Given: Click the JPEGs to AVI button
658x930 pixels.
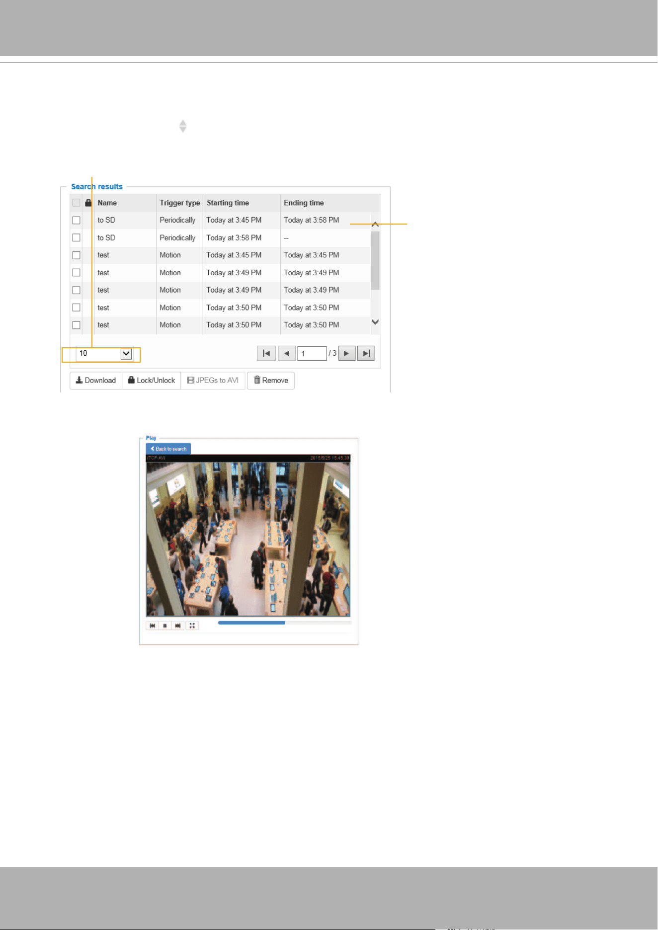Looking at the screenshot, I should 213,381.
